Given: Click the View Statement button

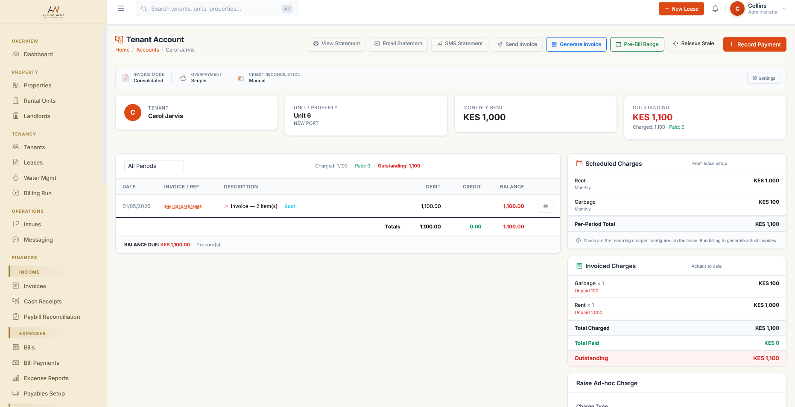Looking at the screenshot, I should pyautogui.click(x=336, y=44).
